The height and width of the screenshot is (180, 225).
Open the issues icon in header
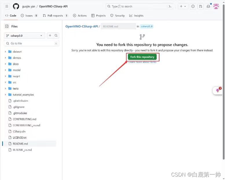click(x=193, y=6)
